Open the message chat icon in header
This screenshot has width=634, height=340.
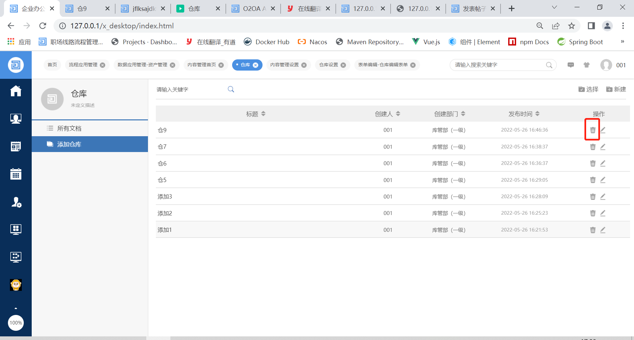[571, 65]
